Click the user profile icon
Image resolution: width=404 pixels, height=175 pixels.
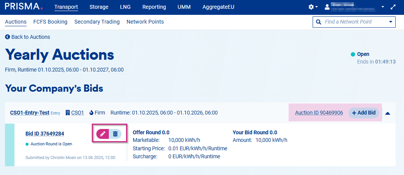click(x=327, y=7)
